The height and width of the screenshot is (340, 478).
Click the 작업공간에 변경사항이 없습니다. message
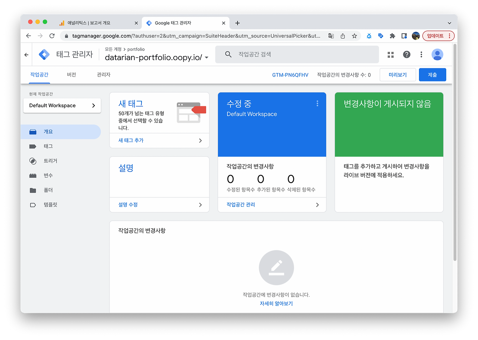[276, 295]
